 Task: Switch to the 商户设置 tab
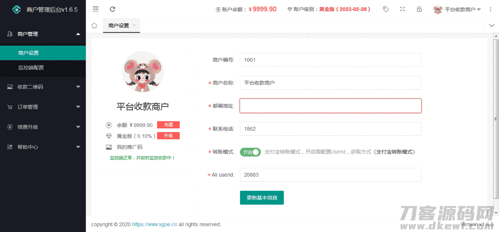[119, 25]
